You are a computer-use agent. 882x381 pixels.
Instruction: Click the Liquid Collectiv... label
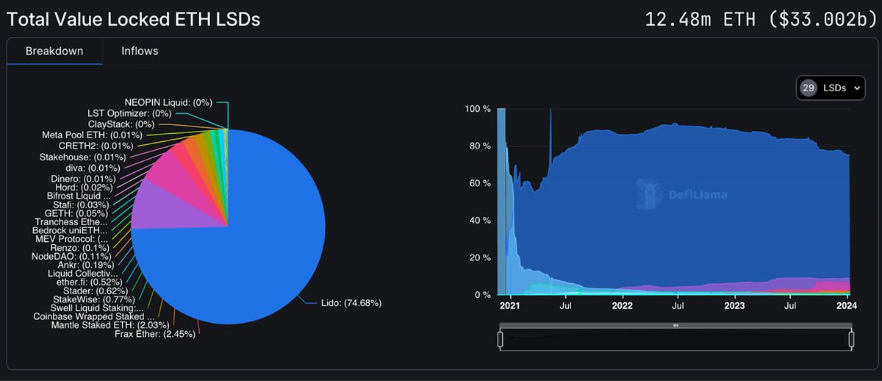coord(82,274)
